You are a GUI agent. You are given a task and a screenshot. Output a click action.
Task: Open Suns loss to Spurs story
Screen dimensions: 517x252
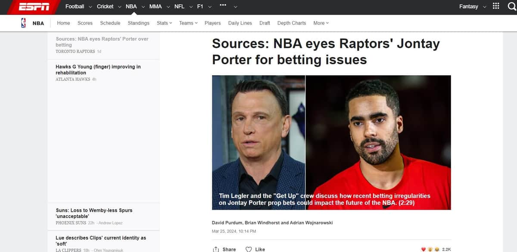pyautogui.click(x=94, y=213)
